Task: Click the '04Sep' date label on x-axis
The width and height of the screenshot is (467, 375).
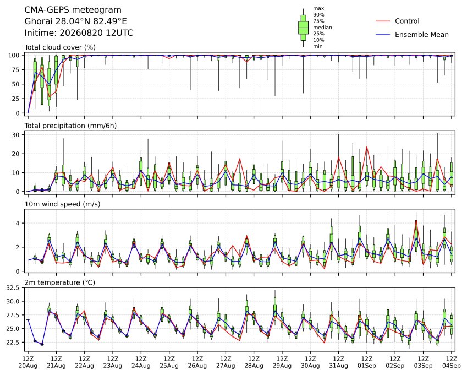Action: pyautogui.click(x=452, y=366)
